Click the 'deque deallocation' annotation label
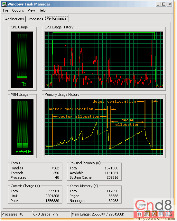 (x=114, y=101)
